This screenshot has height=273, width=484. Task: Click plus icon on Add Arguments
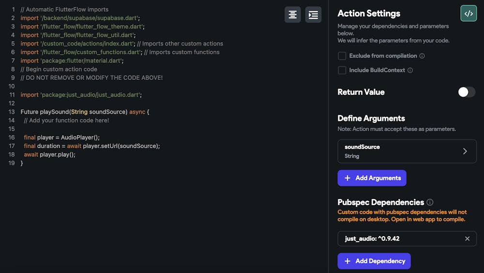coord(348,178)
